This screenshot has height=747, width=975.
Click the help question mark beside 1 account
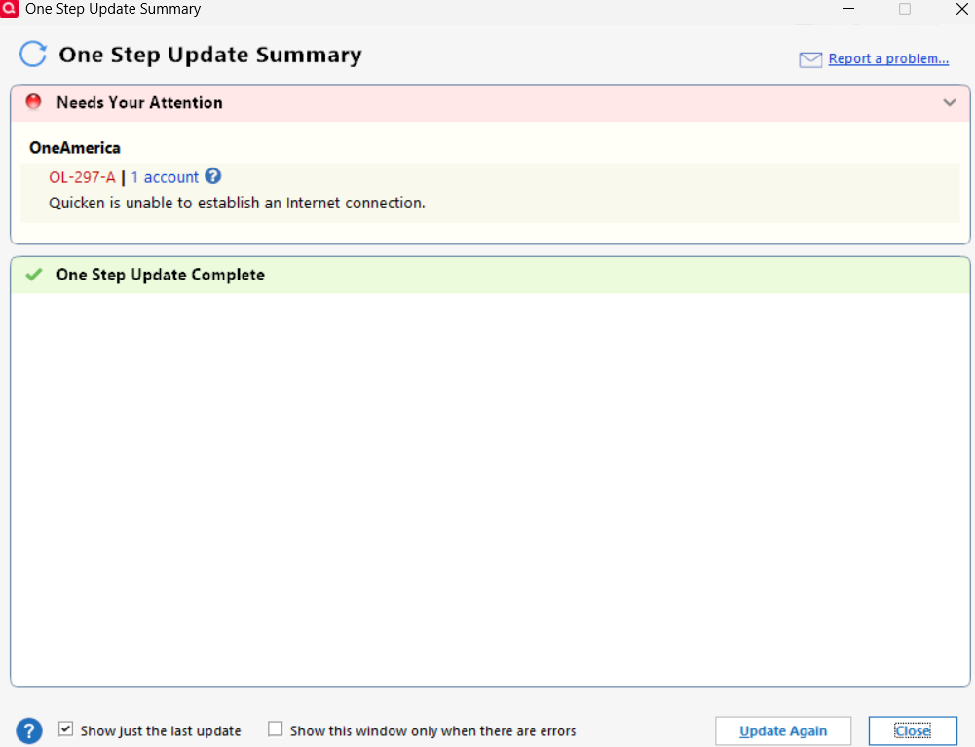(x=213, y=176)
